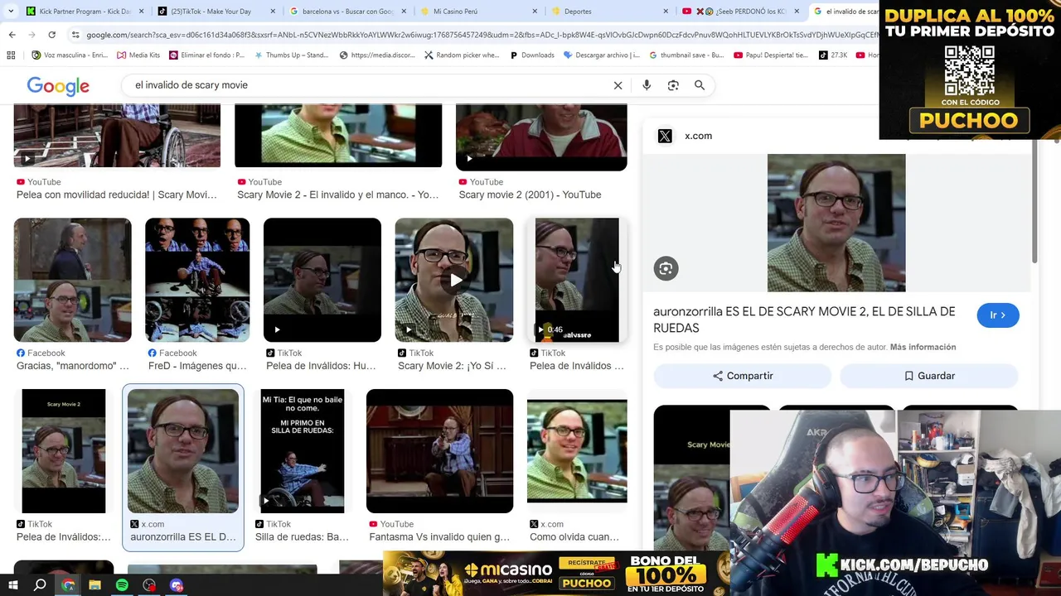Image resolution: width=1061 pixels, height=596 pixels.
Task: Open Google Lens image search icon
Action: [673, 85]
